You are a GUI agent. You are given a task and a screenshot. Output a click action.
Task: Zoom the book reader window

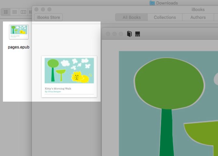[x=121, y=34]
